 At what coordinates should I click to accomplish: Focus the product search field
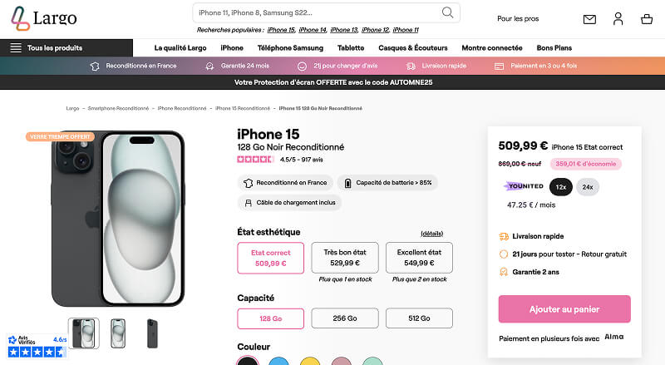pyautogui.click(x=316, y=12)
